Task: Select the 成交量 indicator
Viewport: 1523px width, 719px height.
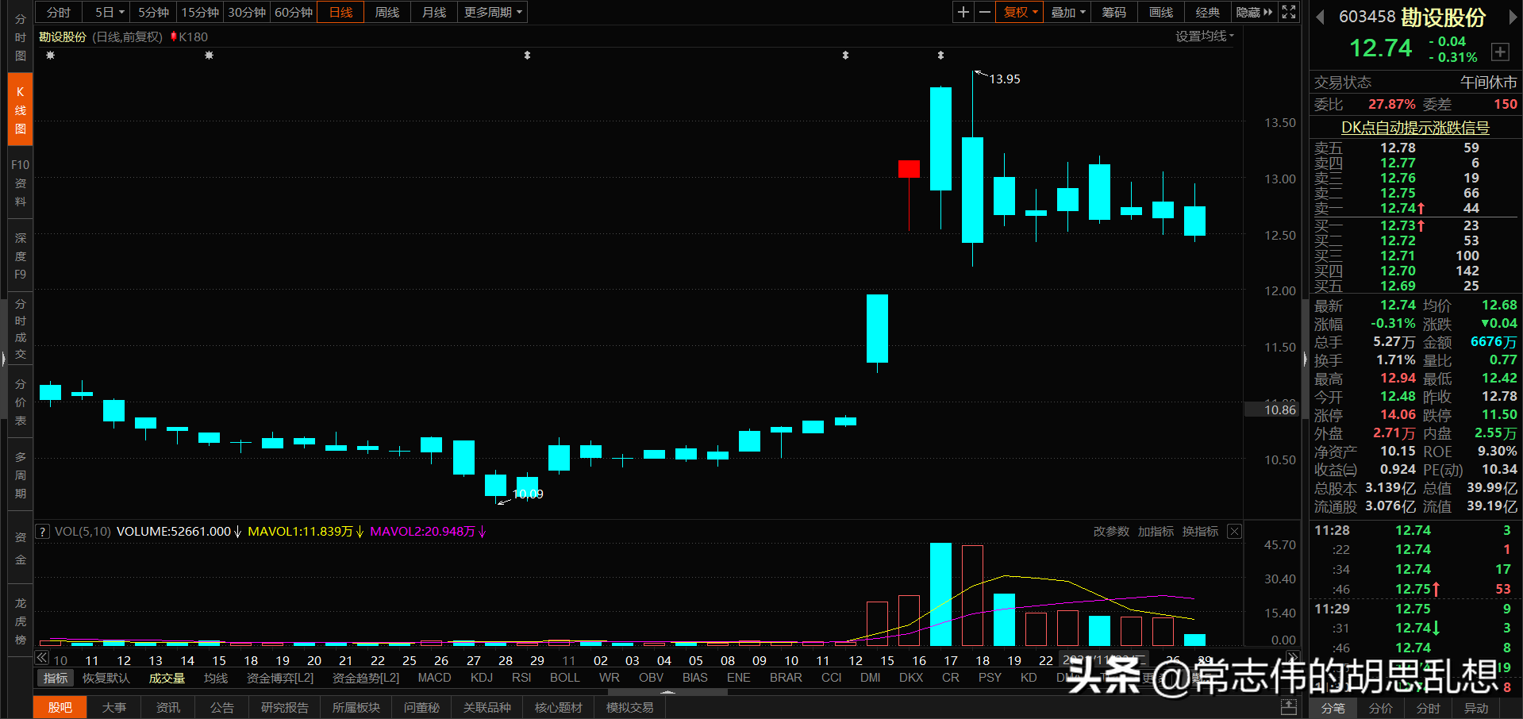Action: [x=167, y=678]
